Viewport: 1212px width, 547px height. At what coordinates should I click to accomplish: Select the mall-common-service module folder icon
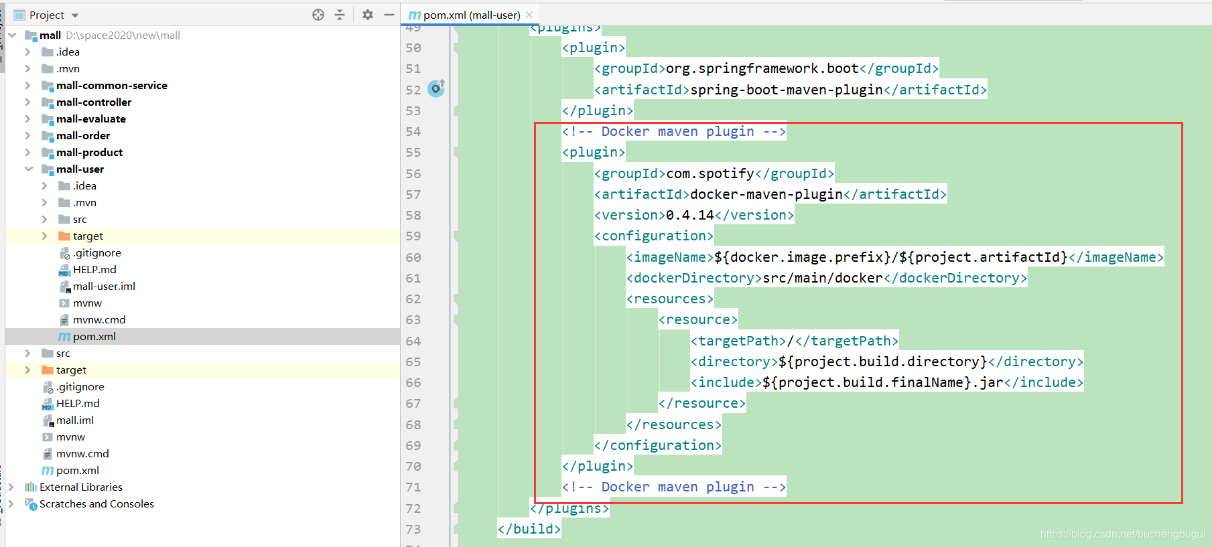coord(48,85)
